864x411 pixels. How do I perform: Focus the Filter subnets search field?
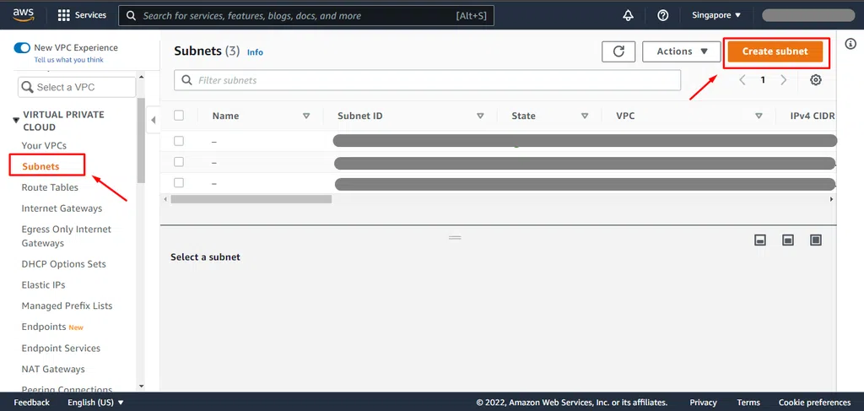[427, 80]
